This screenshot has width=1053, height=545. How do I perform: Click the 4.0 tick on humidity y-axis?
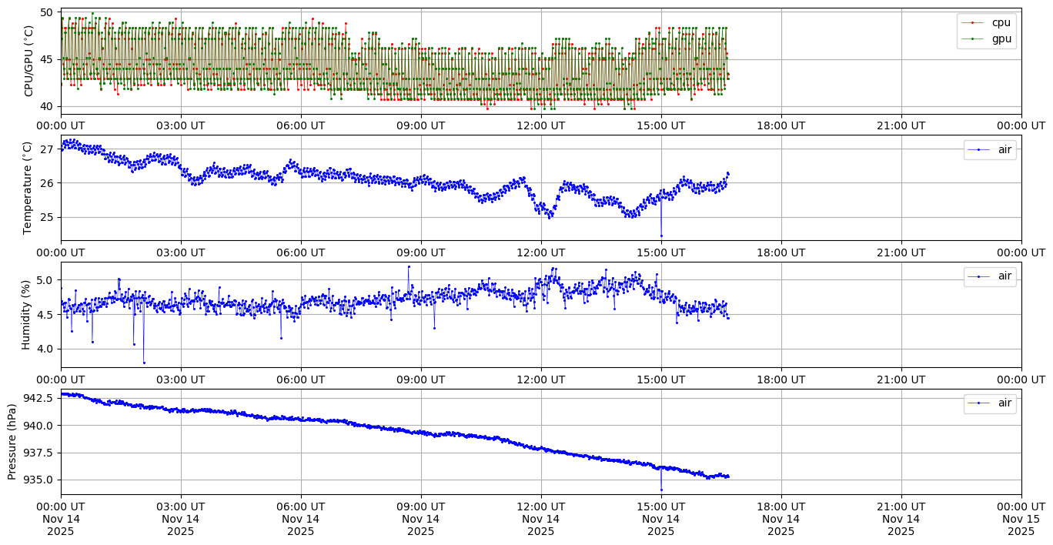[x=42, y=349]
